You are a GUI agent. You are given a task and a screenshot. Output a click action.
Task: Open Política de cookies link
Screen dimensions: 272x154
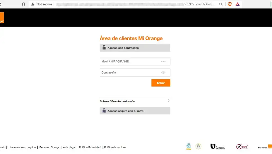click(x=115, y=147)
